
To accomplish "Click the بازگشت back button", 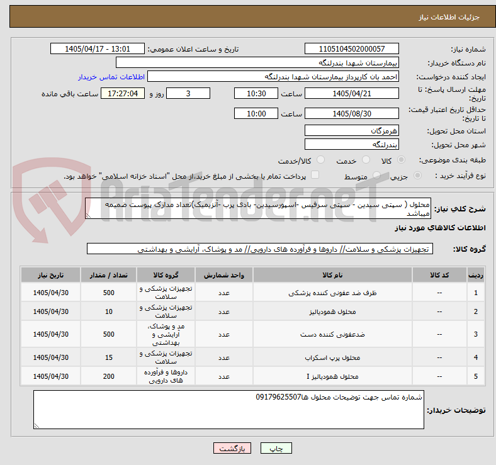I will (x=232, y=448).
